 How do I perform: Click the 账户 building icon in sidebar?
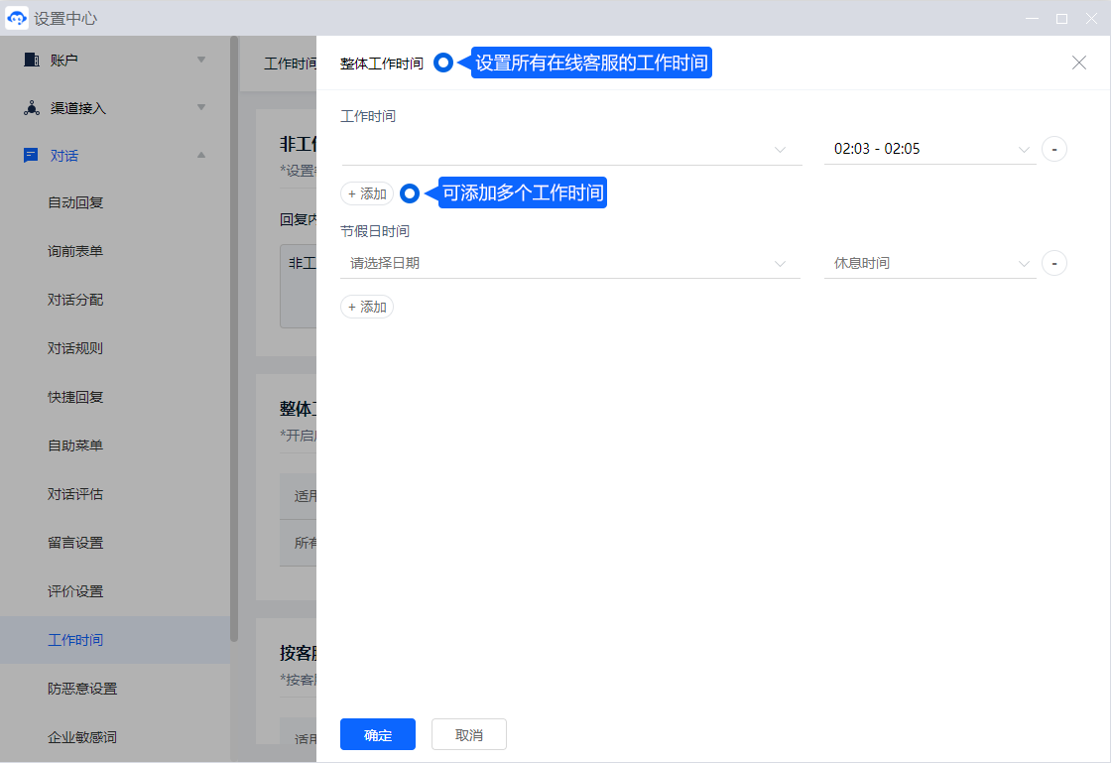31,60
